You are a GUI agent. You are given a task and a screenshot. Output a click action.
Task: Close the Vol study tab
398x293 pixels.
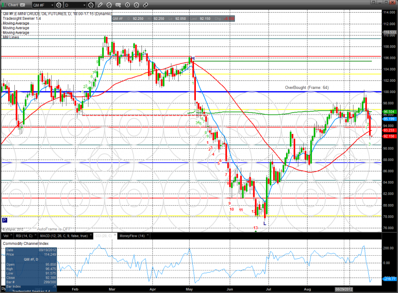(10, 235)
